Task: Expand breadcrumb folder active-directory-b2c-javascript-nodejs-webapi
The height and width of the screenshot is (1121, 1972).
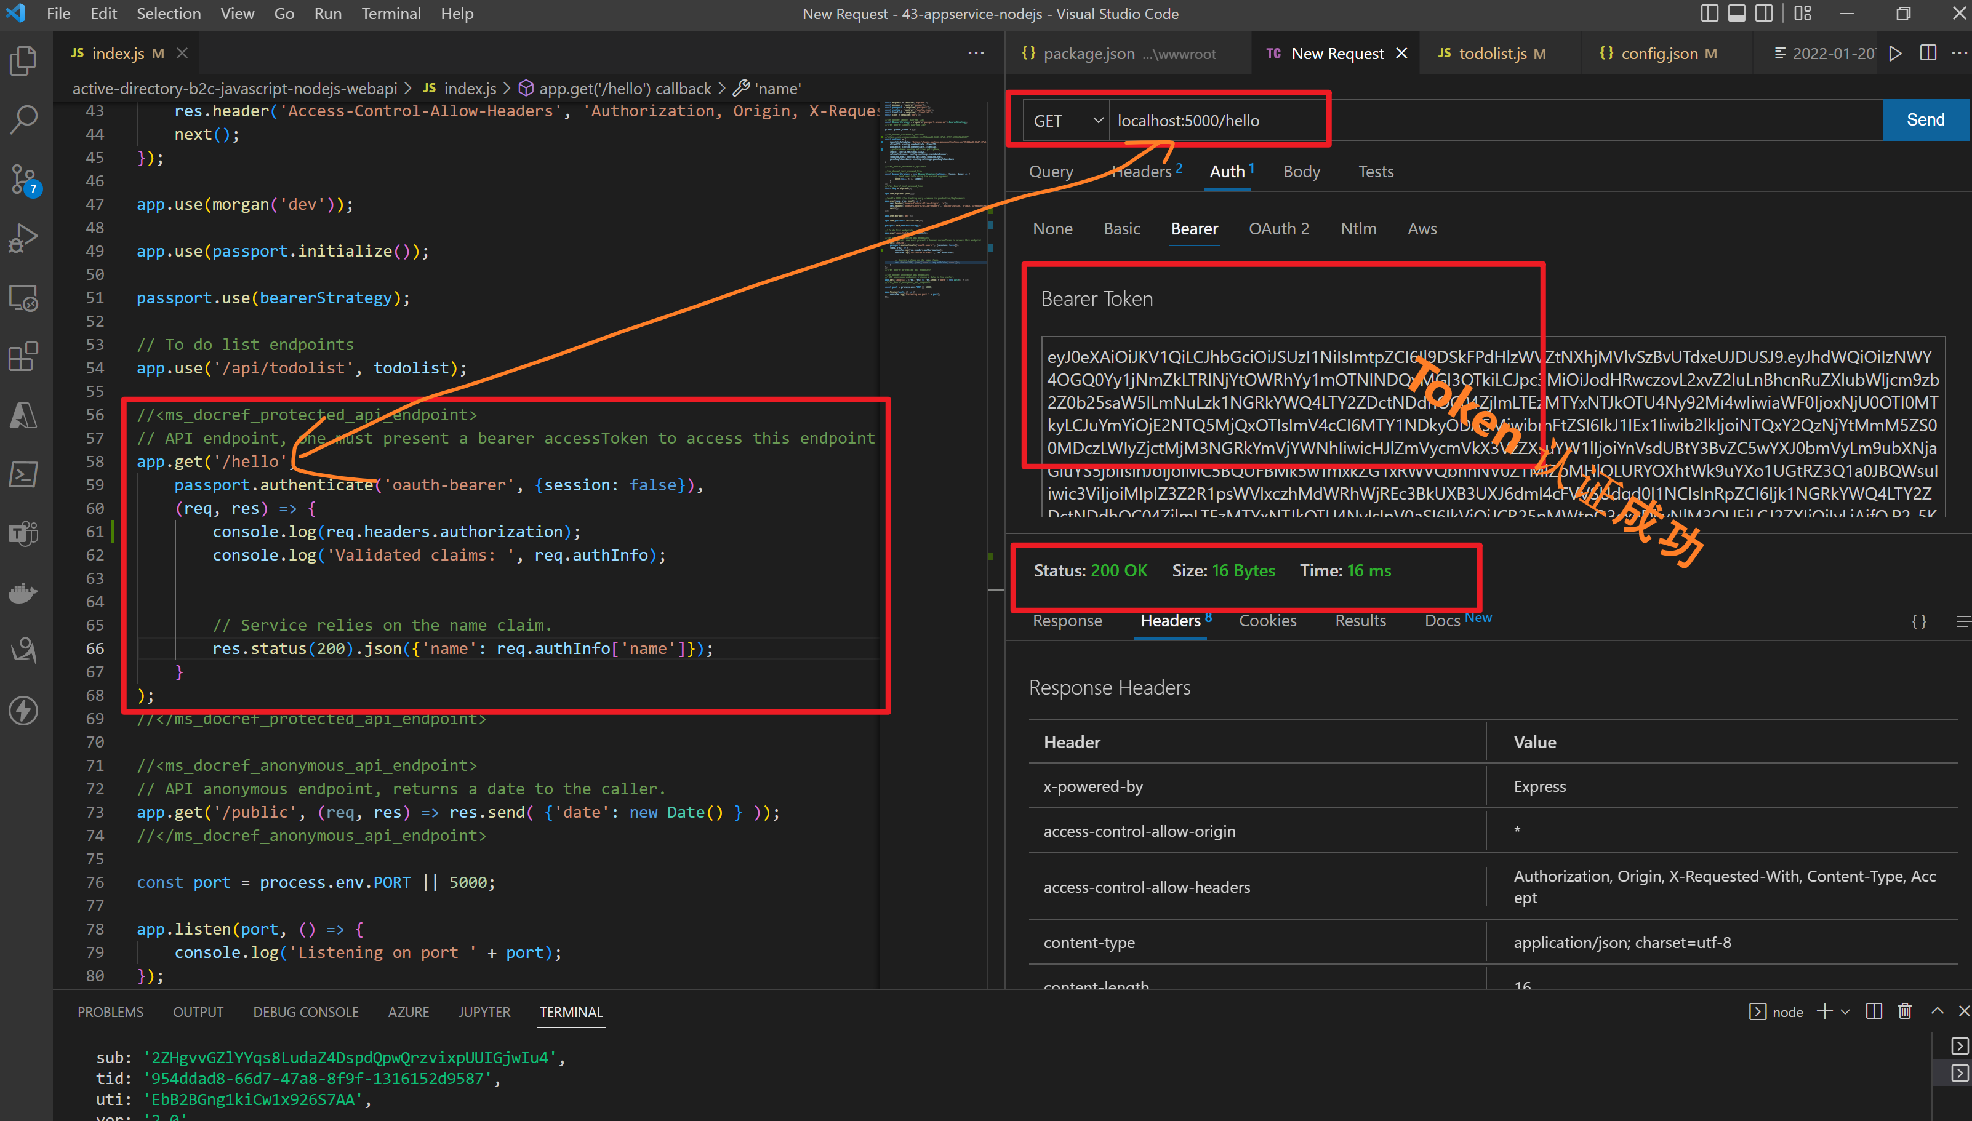Action: click(235, 89)
